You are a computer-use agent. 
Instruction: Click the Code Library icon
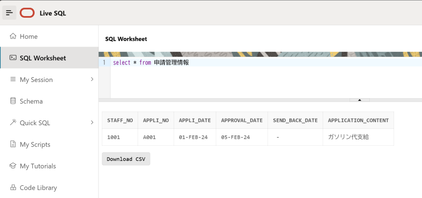(x=13, y=188)
